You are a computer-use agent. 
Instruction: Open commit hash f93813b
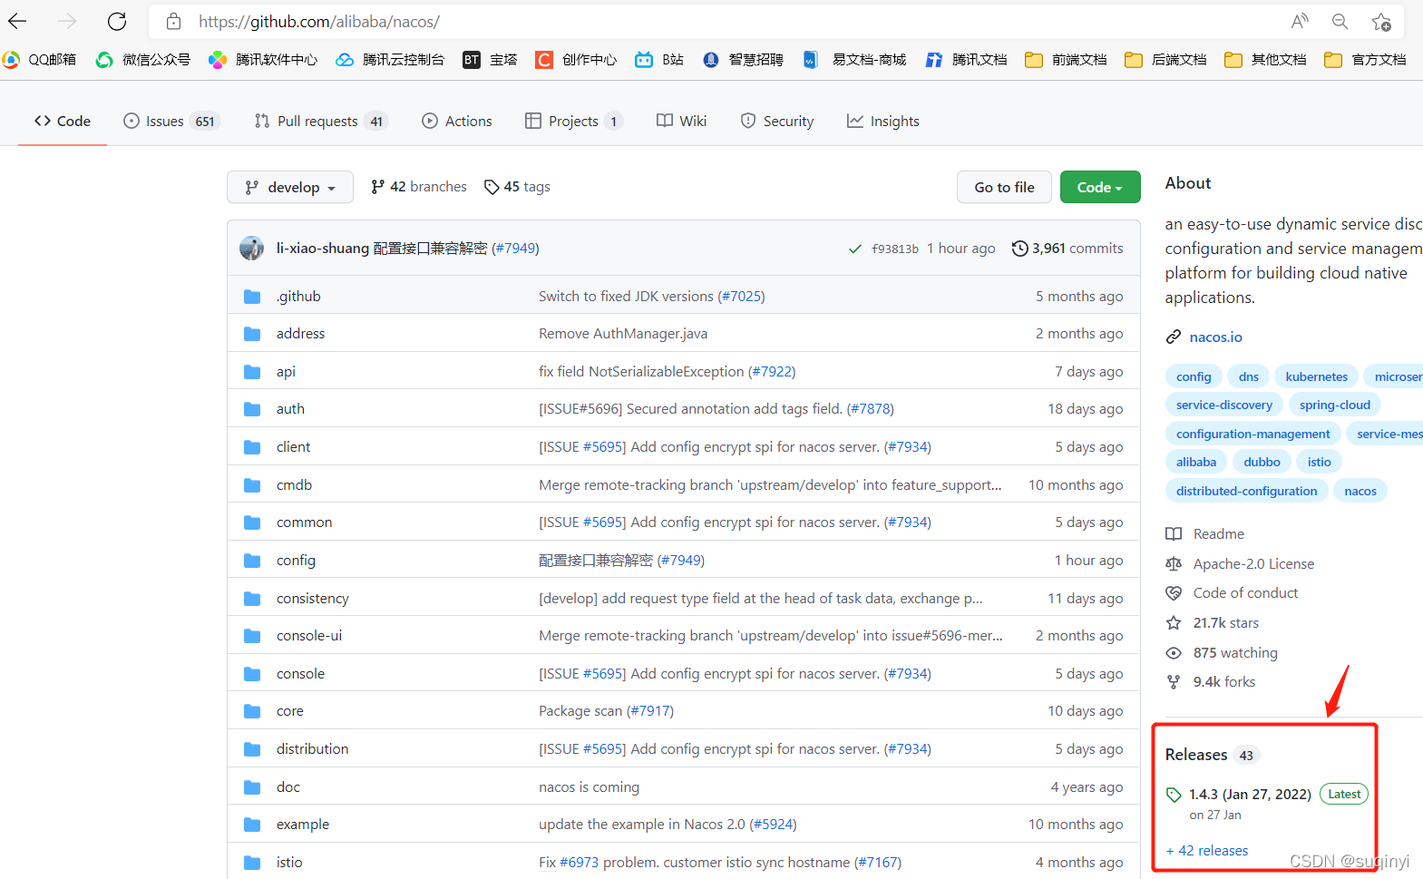pos(895,249)
